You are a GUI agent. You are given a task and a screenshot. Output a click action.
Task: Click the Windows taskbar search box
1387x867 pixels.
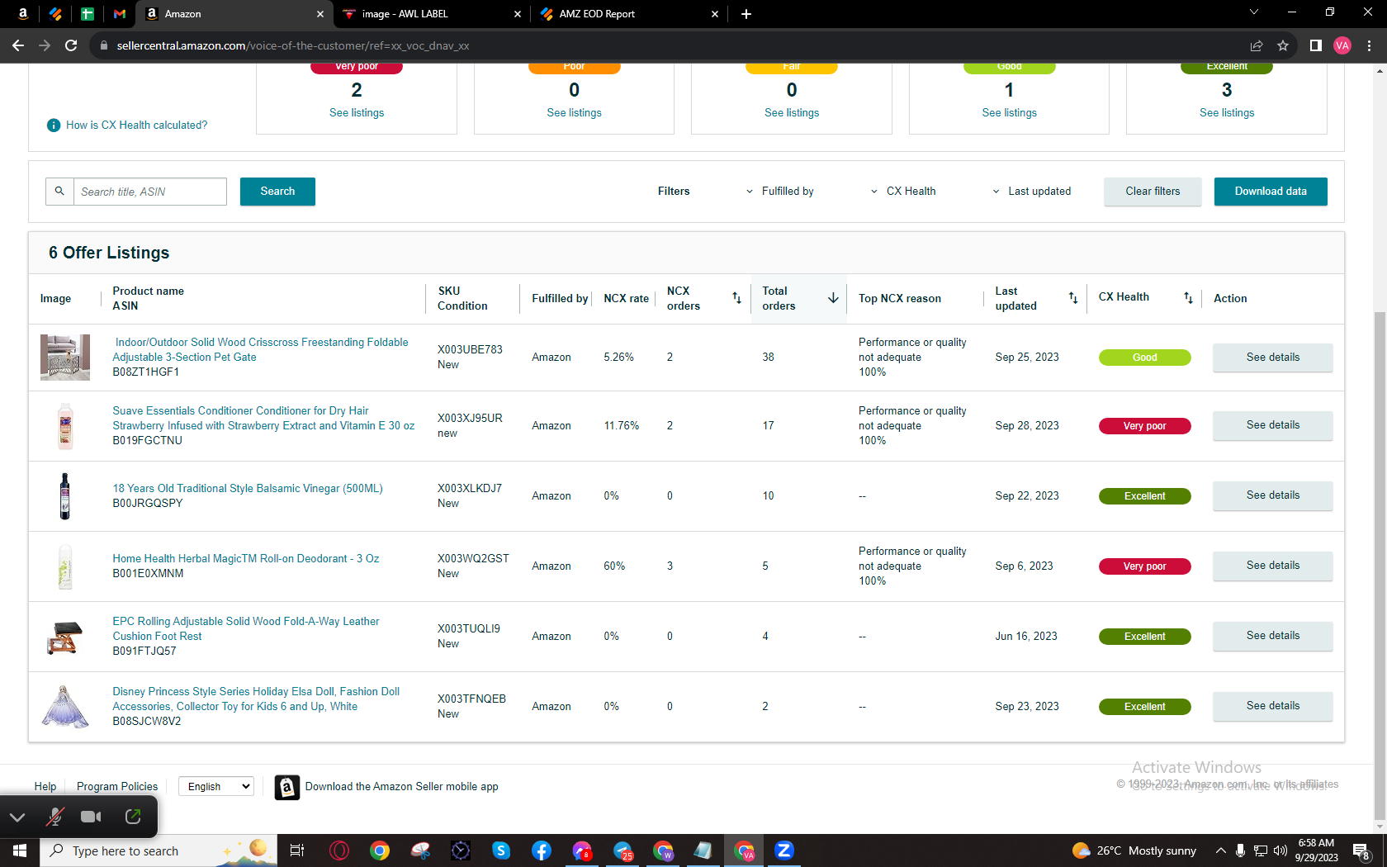[157, 850]
